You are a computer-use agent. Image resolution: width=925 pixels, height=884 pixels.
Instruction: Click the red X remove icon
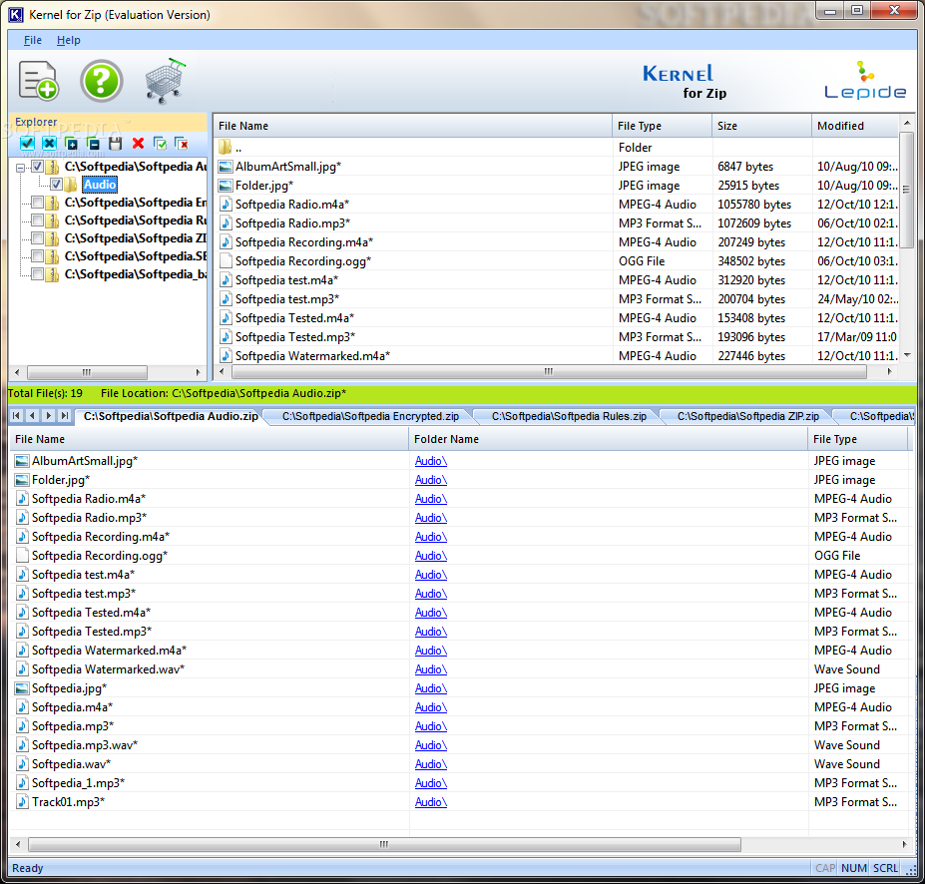[x=138, y=144]
